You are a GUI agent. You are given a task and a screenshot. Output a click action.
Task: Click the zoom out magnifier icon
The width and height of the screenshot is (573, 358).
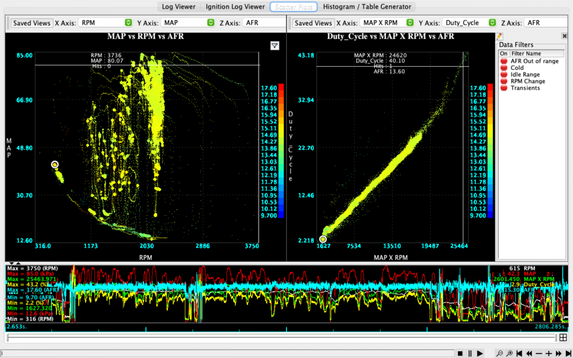pos(499,354)
